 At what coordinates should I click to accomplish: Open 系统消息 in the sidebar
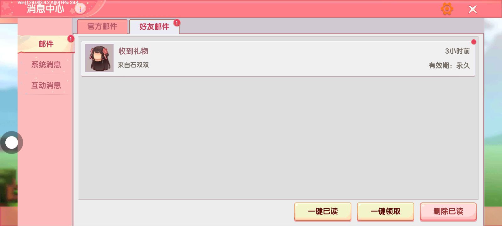(x=46, y=65)
